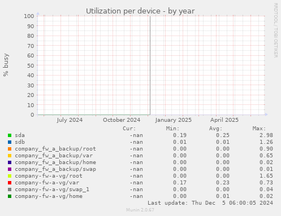
Task: Click the company-fw-a-vg/swap_1 legend label
Action: [x=52, y=189]
